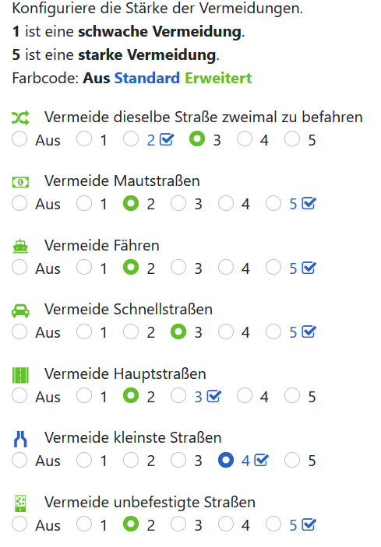The height and width of the screenshot is (547, 381).
Task: Select level 1 for Vermeide Schnellstraßen
Action: point(84,331)
